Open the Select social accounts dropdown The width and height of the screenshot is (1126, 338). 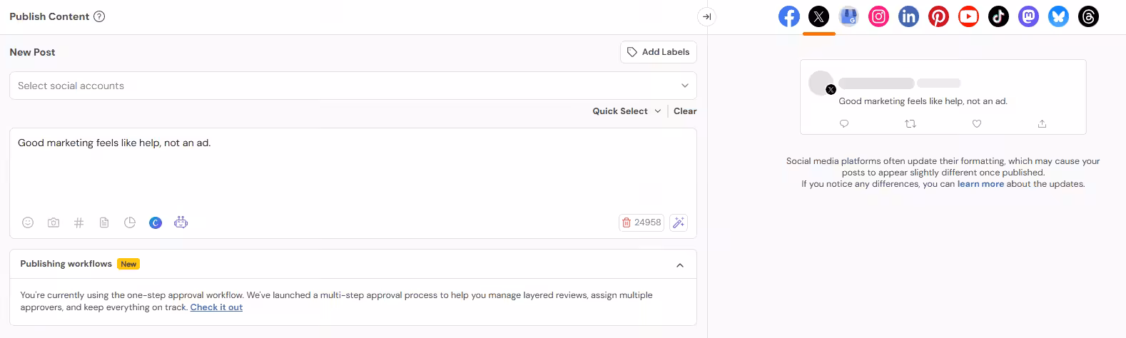click(353, 86)
